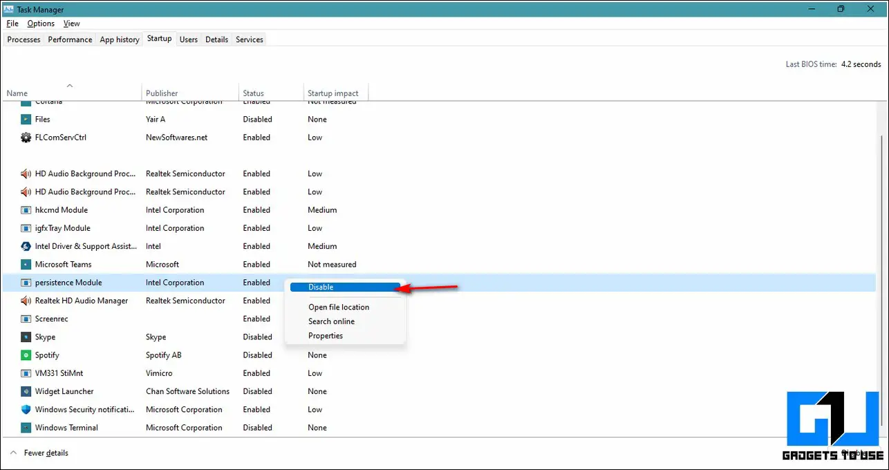Screen dimensions: 889x470
Task: Choose Open file location in context menu
Action: tap(339, 308)
